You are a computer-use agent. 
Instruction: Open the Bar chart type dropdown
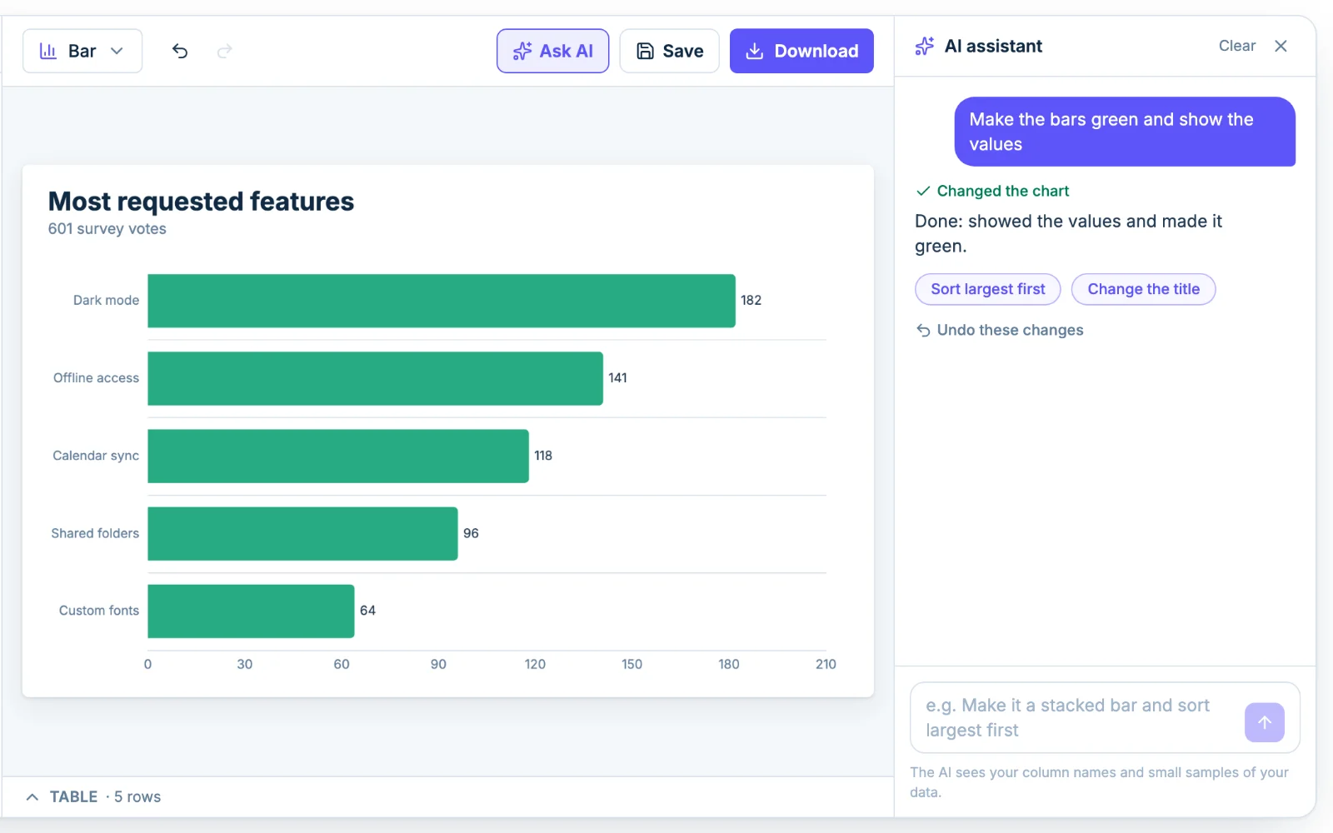[82, 51]
